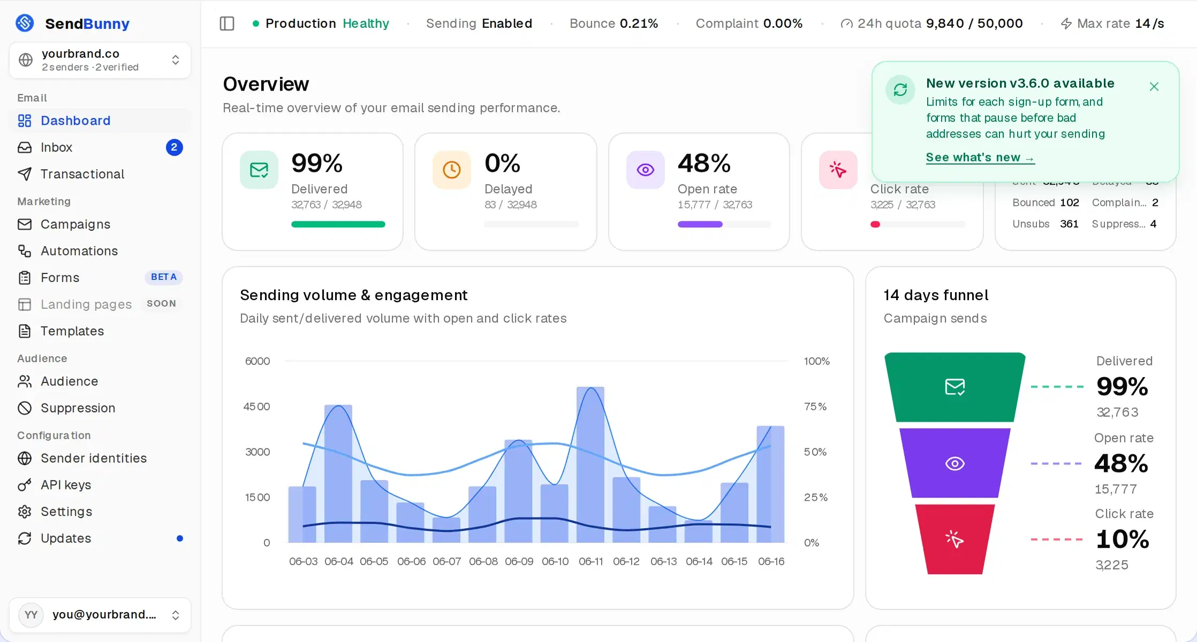The width and height of the screenshot is (1197, 642).
Task: Click the 06-11 bar in chart
Action: pyautogui.click(x=590, y=464)
